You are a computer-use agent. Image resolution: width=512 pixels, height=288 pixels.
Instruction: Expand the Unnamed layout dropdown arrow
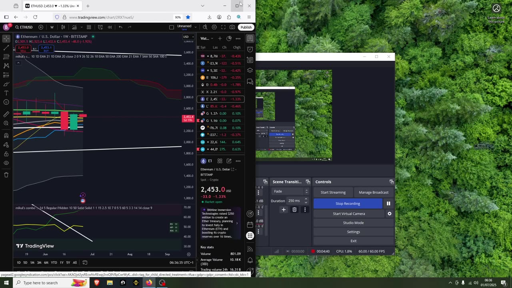point(196,27)
